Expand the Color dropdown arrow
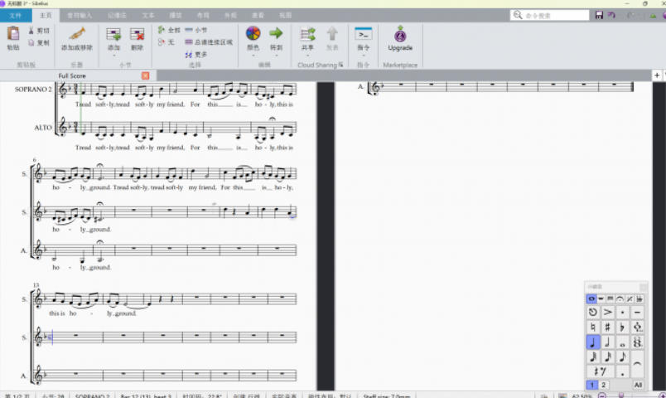Image resolution: width=666 pixels, height=398 pixels. [x=253, y=56]
